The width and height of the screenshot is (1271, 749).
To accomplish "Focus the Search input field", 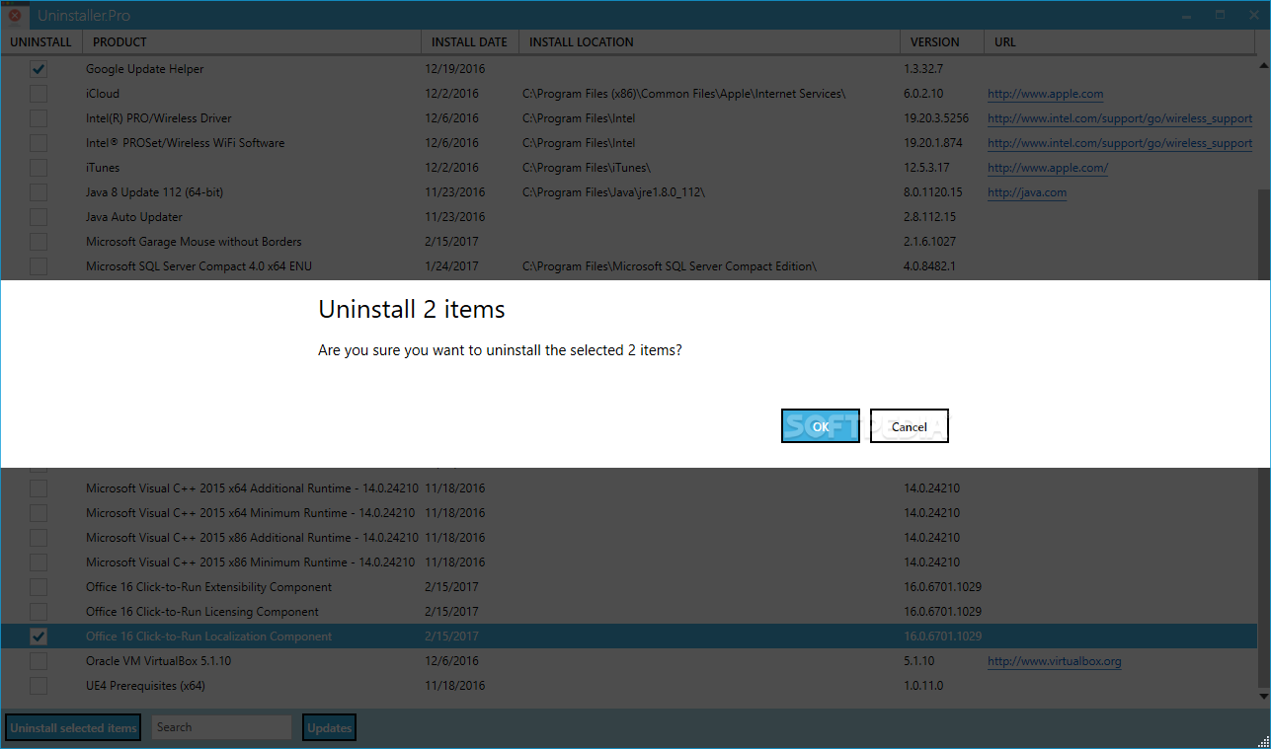I will click(x=221, y=727).
